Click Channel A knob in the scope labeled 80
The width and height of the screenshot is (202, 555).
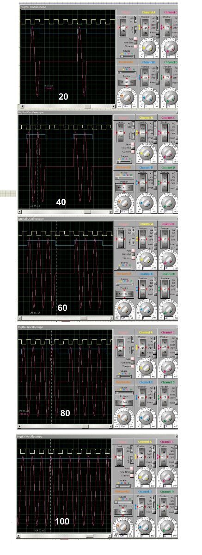146,368
